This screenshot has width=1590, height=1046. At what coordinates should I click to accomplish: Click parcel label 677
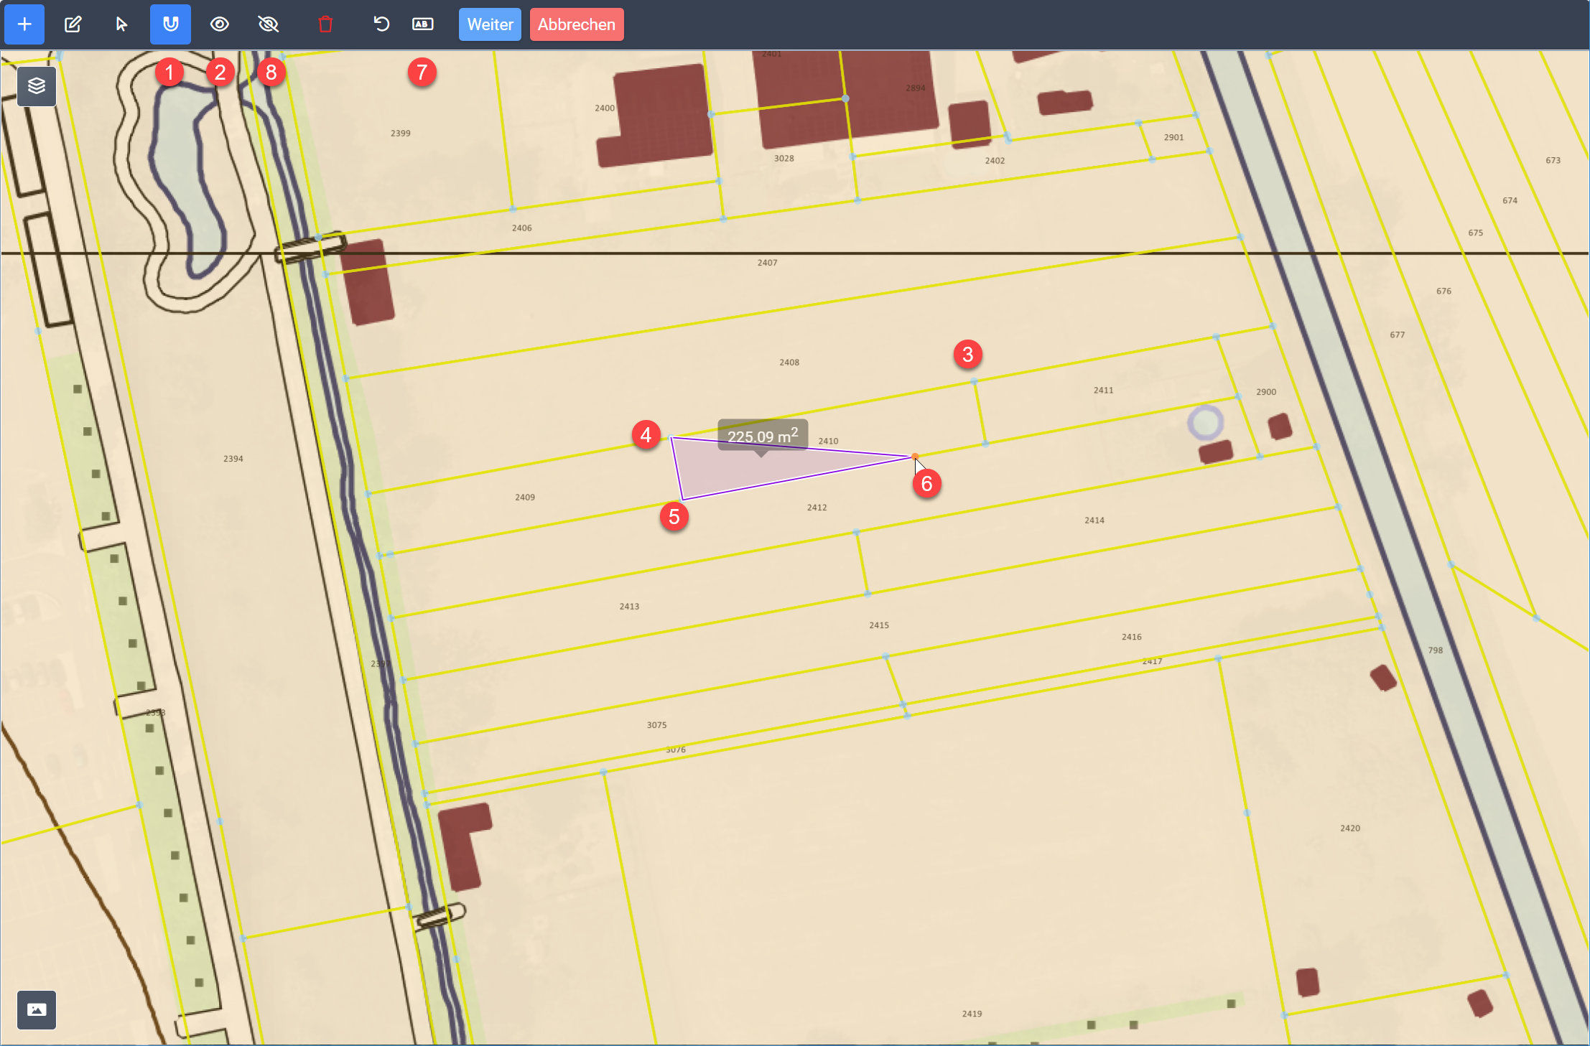[1397, 335]
